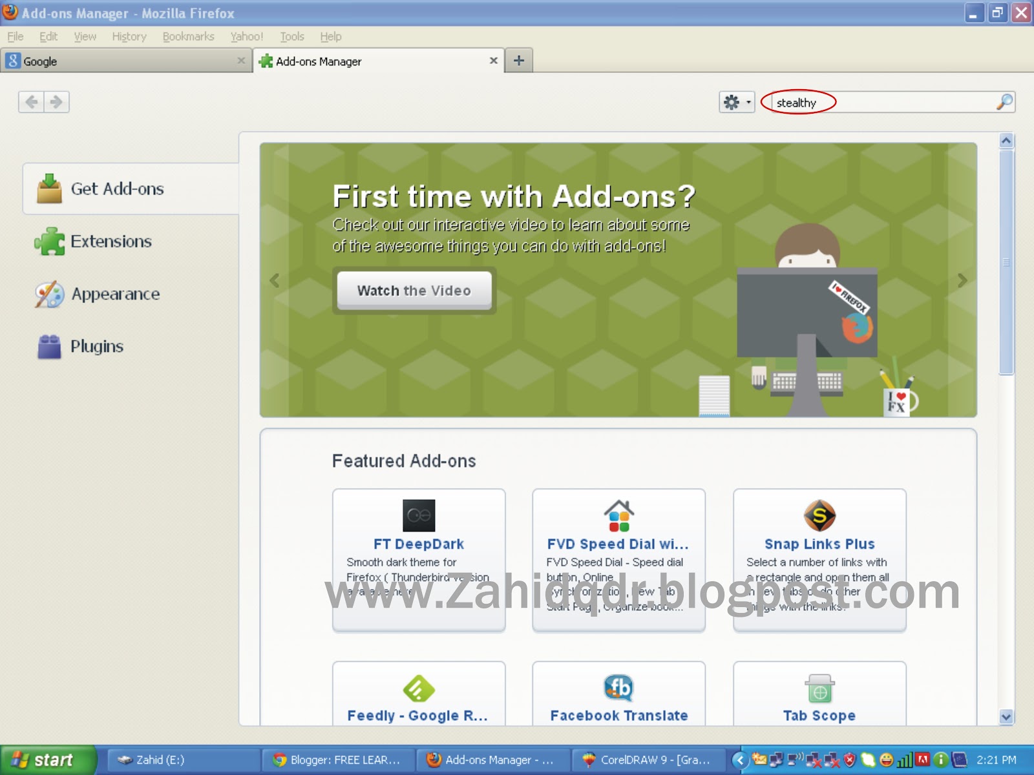Open the Tab Scope add-on link
The width and height of the screenshot is (1034, 775).
tap(819, 716)
